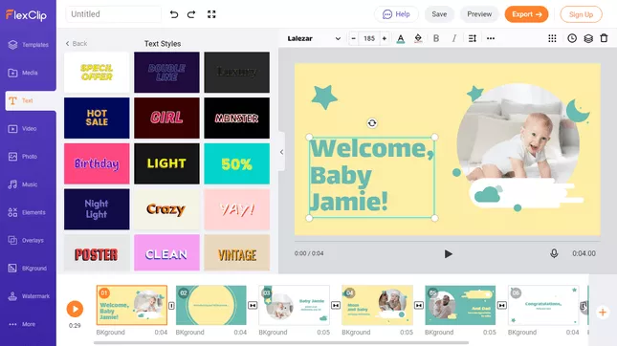
Task: Toggle italic formatting
Action: pyautogui.click(x=454, y=38)
